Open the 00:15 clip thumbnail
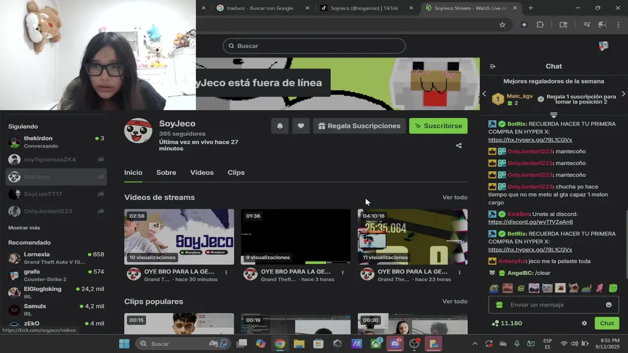This screenshot has width=628, height=353. point(179,324)
